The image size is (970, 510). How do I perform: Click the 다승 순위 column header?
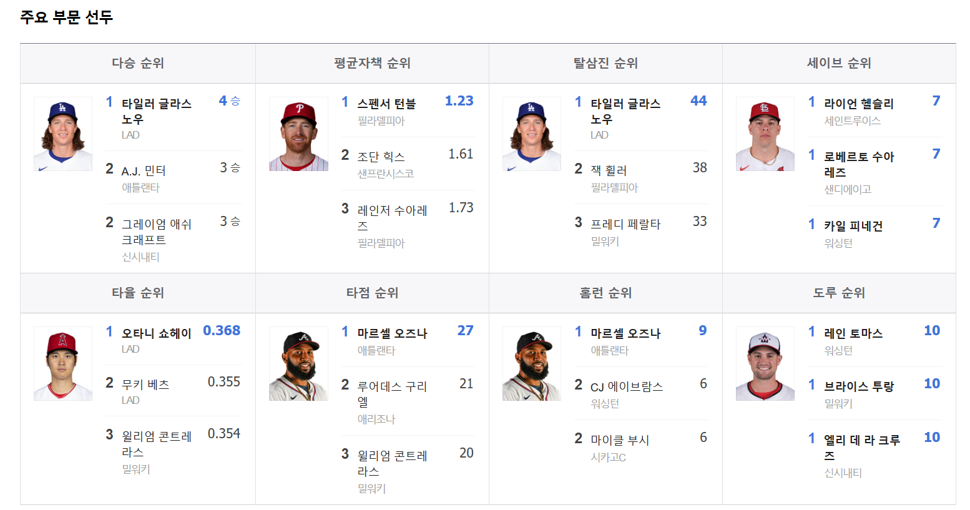pyautogui.click(x=138, y=63)
